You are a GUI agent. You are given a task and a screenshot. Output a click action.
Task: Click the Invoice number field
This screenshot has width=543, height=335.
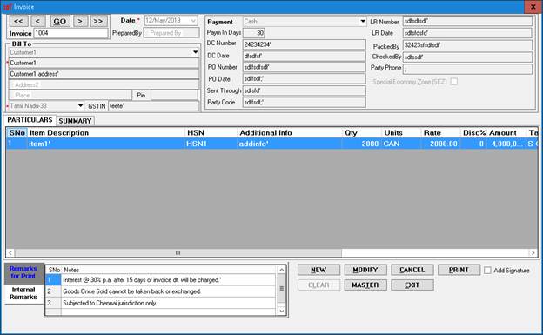coord(71,33)
